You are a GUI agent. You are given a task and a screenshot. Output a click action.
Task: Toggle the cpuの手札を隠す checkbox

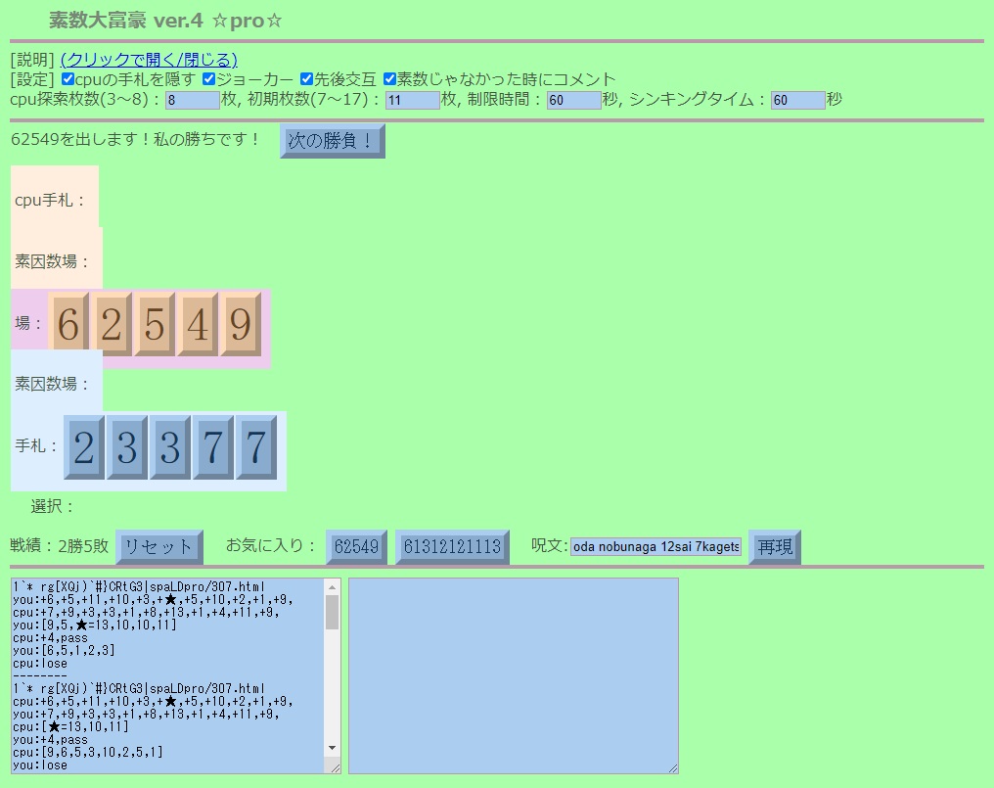pos(68,79)
